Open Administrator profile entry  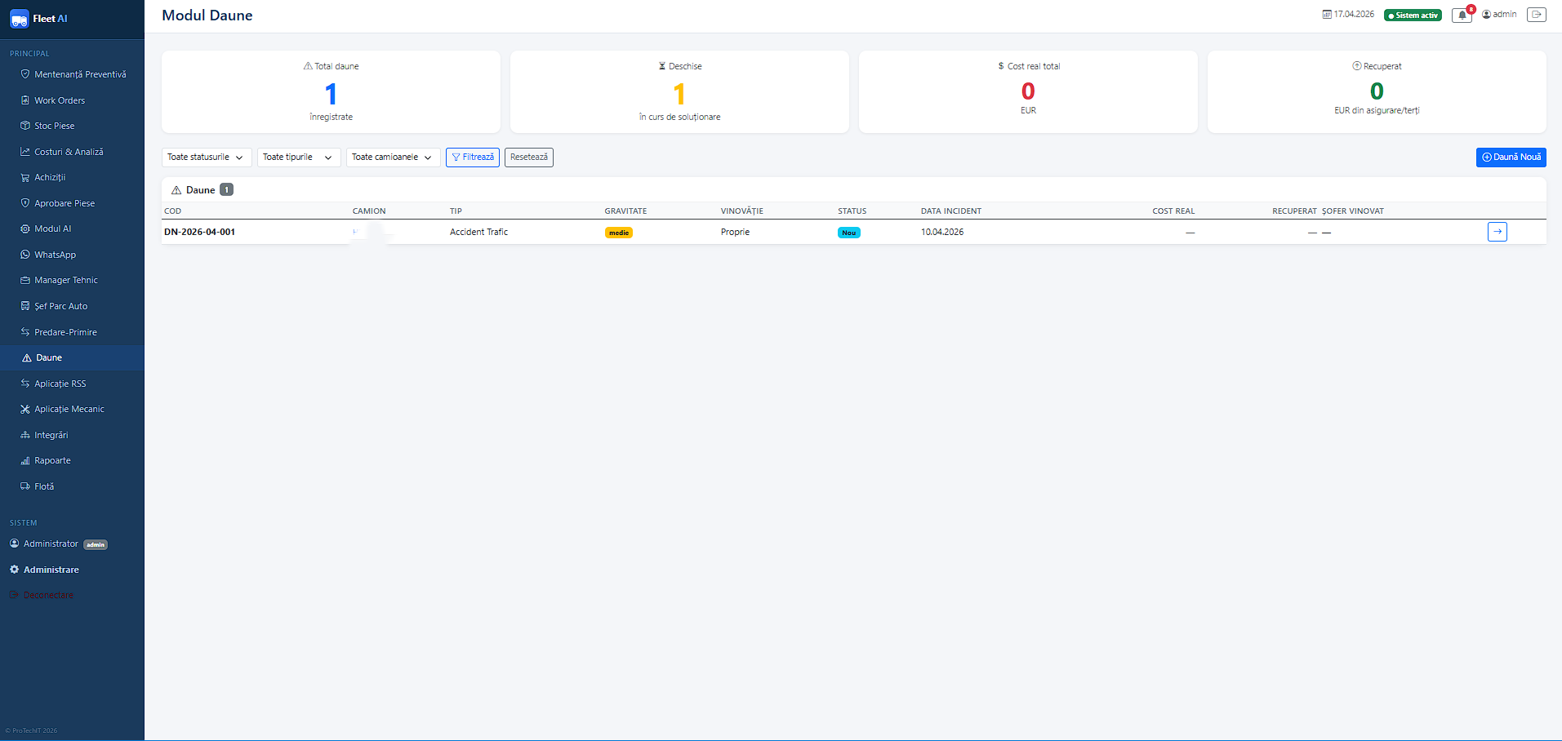point(72,544)
